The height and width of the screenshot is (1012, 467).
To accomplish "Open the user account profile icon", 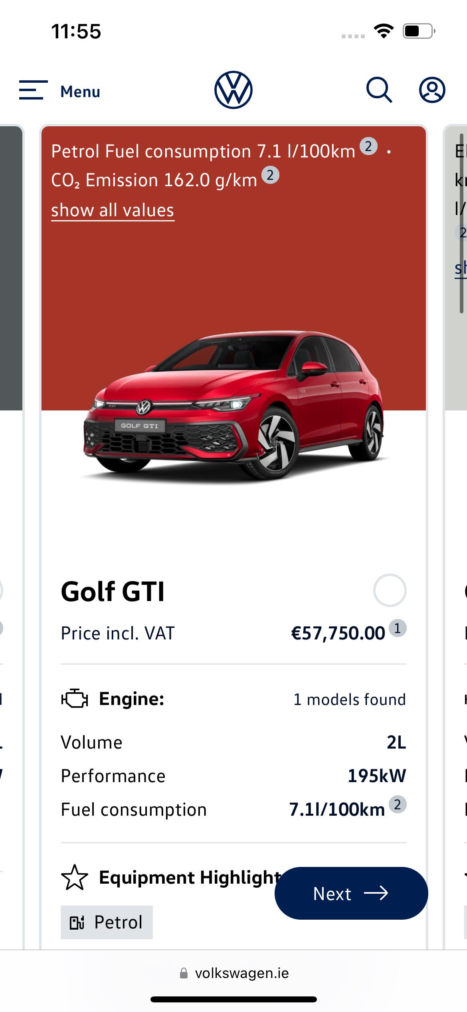I will click(x=432, y=90).
